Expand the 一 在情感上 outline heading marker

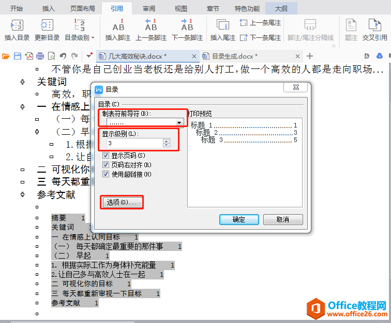(22, 107)
